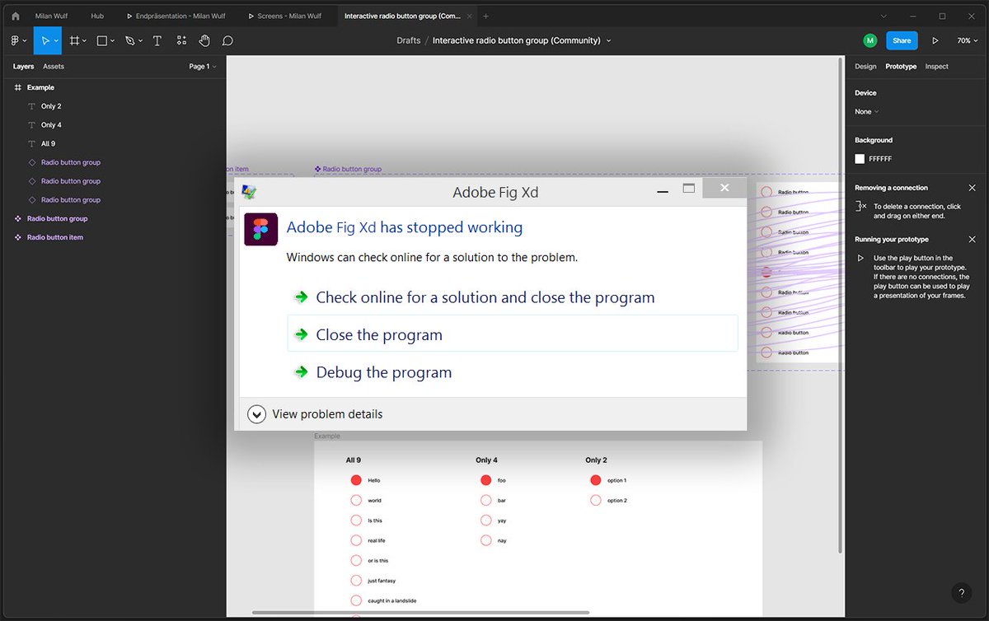Open the file title chevron menu

(609, 40)
